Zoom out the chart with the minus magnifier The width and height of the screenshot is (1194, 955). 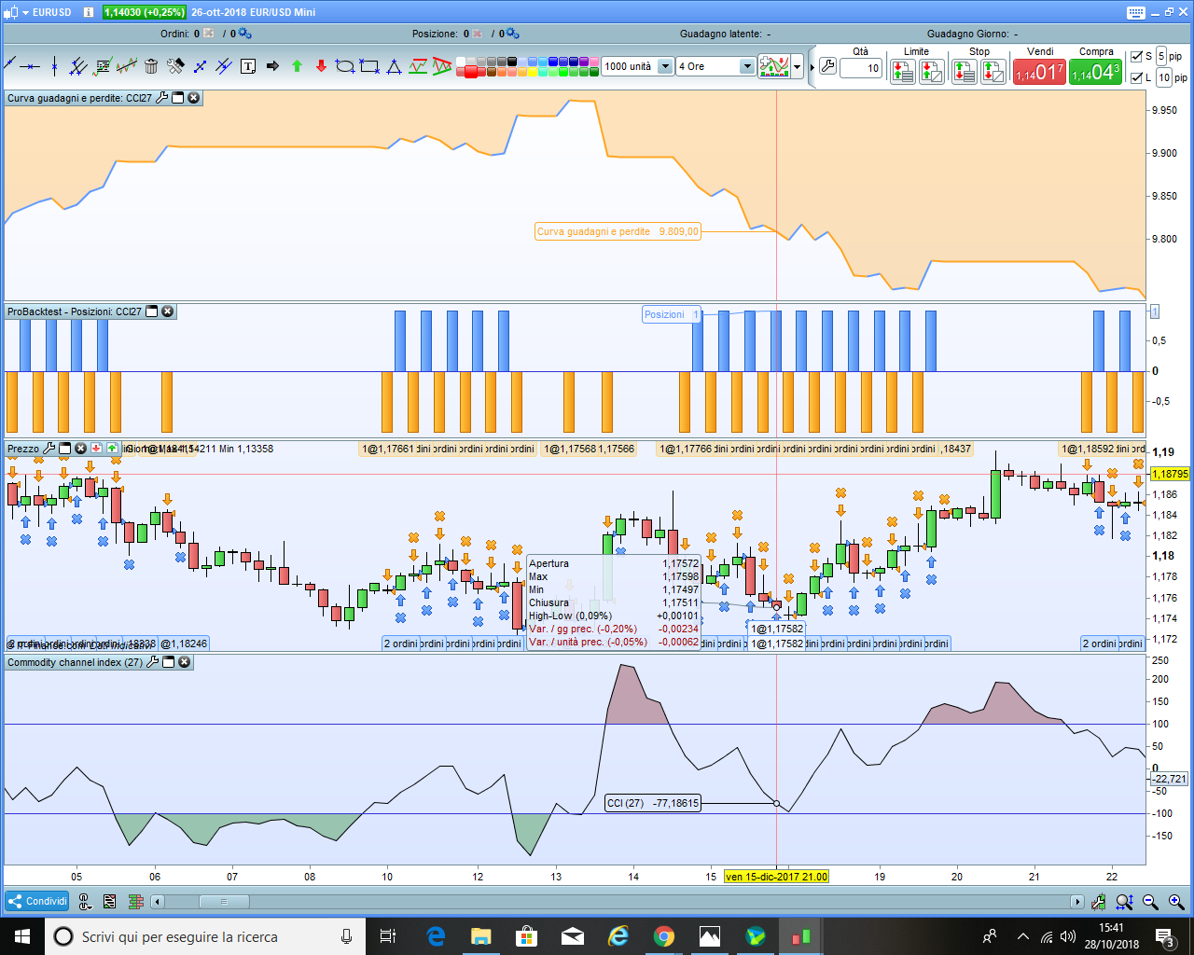tap(1150, 902)
